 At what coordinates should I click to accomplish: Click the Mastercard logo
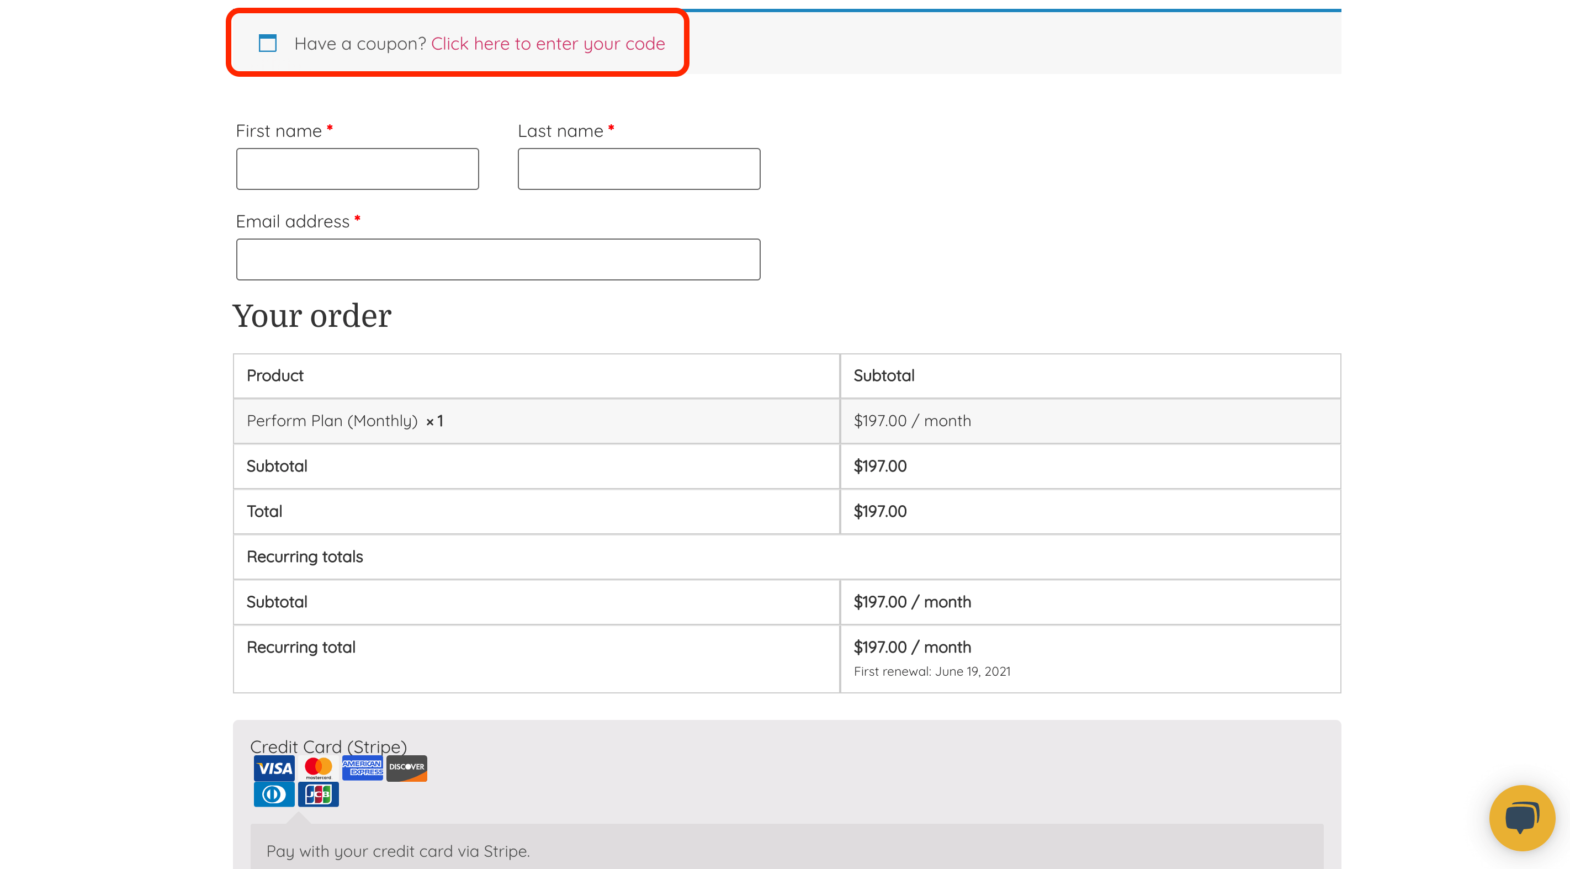click(x=318, y=768)
